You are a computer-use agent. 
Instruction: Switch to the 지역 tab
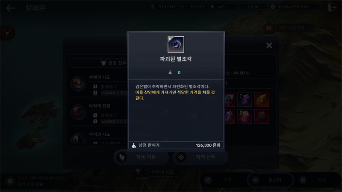[x=223, y=180]
